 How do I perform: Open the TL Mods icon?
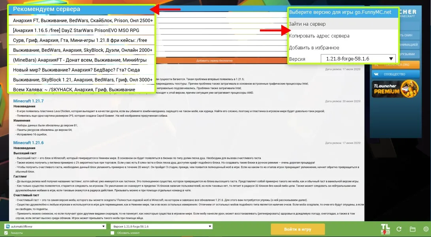coord(385,229)
